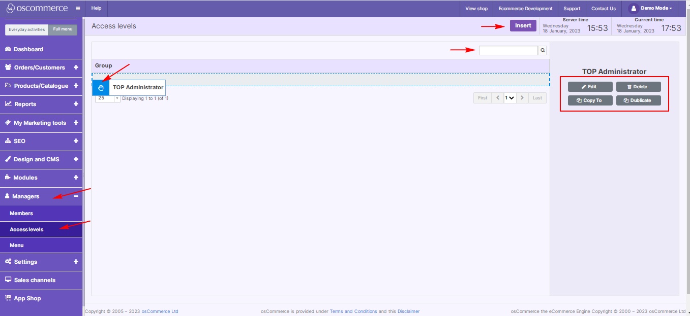Open View shop link
The height and width of the screenshot is (316, 690).
point(476,9)
